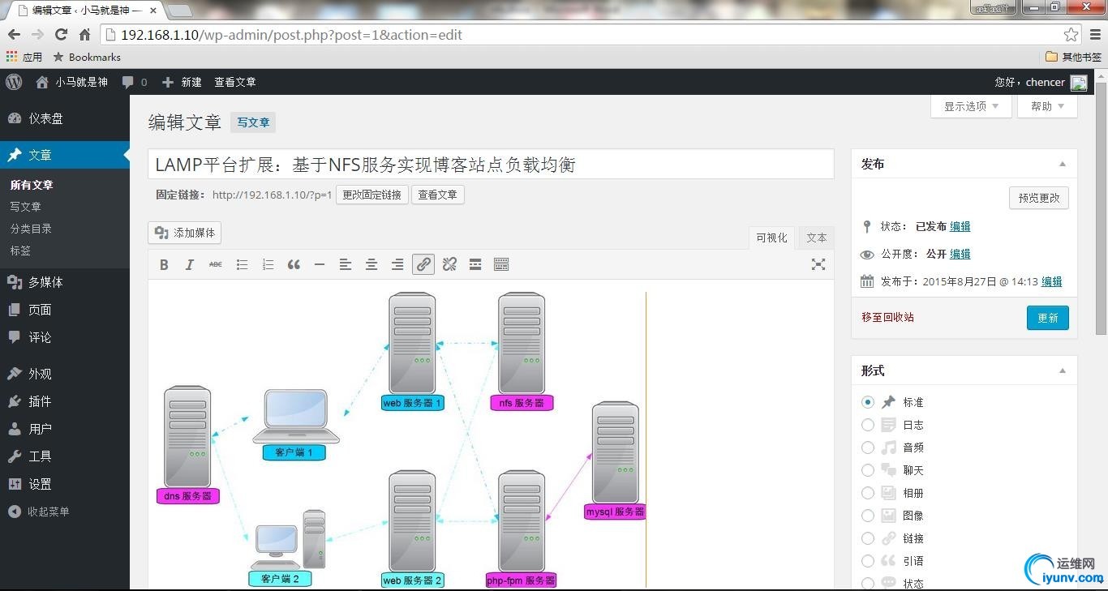1108x591 pixels.
Task: Select the 音频 post format
Action: click(868, 448)
